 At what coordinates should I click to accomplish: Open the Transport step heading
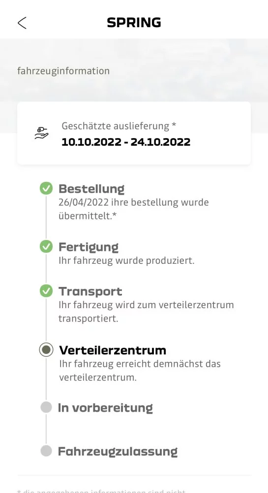[90, 291]
